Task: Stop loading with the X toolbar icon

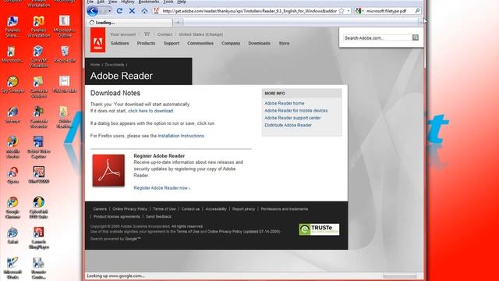Action: 132,11
